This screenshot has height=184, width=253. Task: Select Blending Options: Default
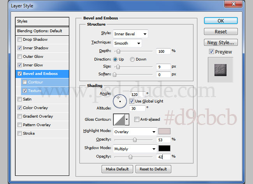click(42, 31)
